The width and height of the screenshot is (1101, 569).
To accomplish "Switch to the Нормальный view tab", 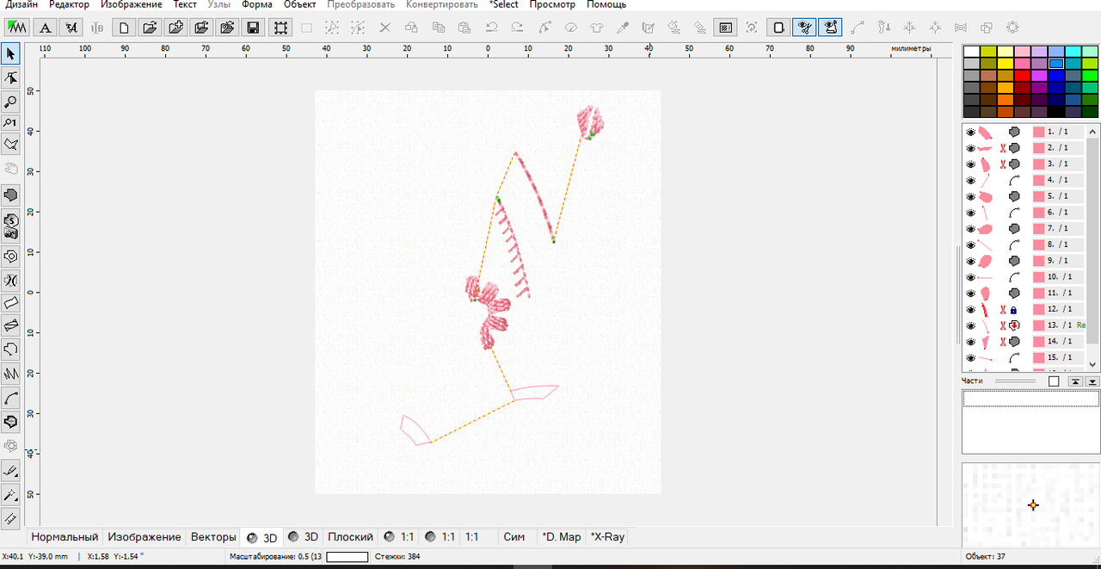I will point(65,537).
